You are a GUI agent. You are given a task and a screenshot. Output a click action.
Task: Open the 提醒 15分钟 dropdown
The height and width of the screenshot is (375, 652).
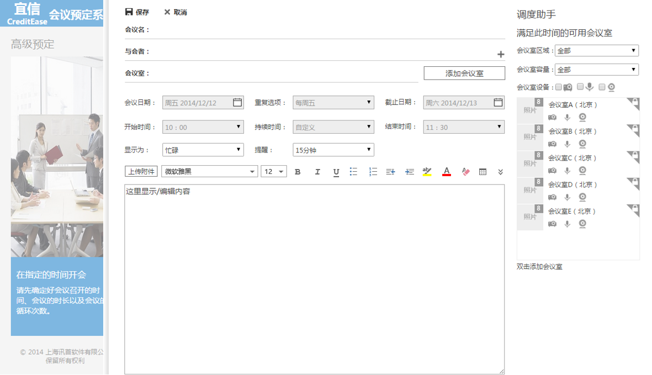point(333,150)
